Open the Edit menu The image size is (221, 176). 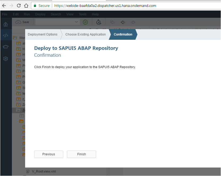tap(16, 14)
